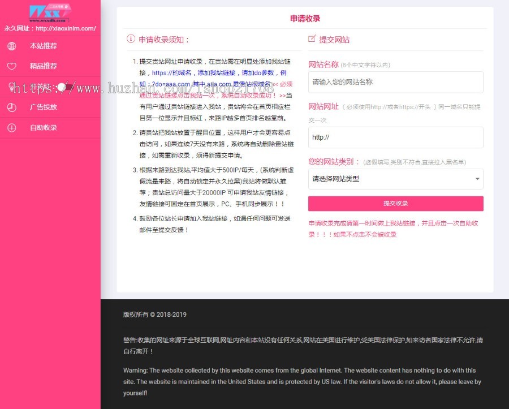Click the globe icon beside 本站推荐
The height and width of the screenshot is (409, 509).
point(12,46)
